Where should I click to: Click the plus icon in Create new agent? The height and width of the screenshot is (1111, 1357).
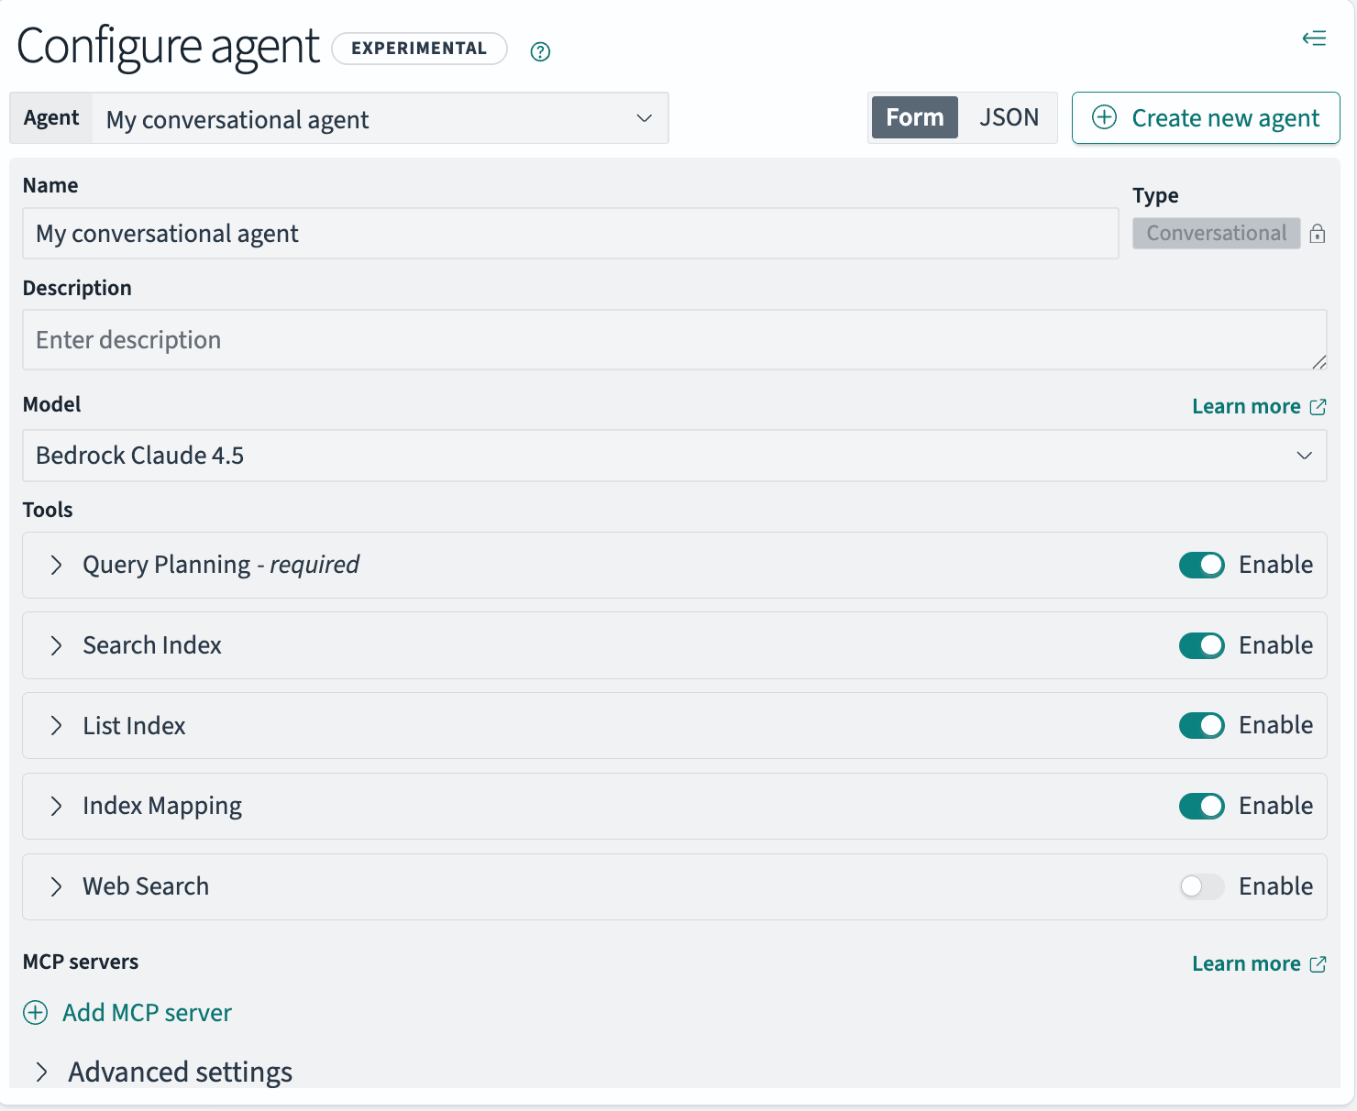tap(1104, 117)
